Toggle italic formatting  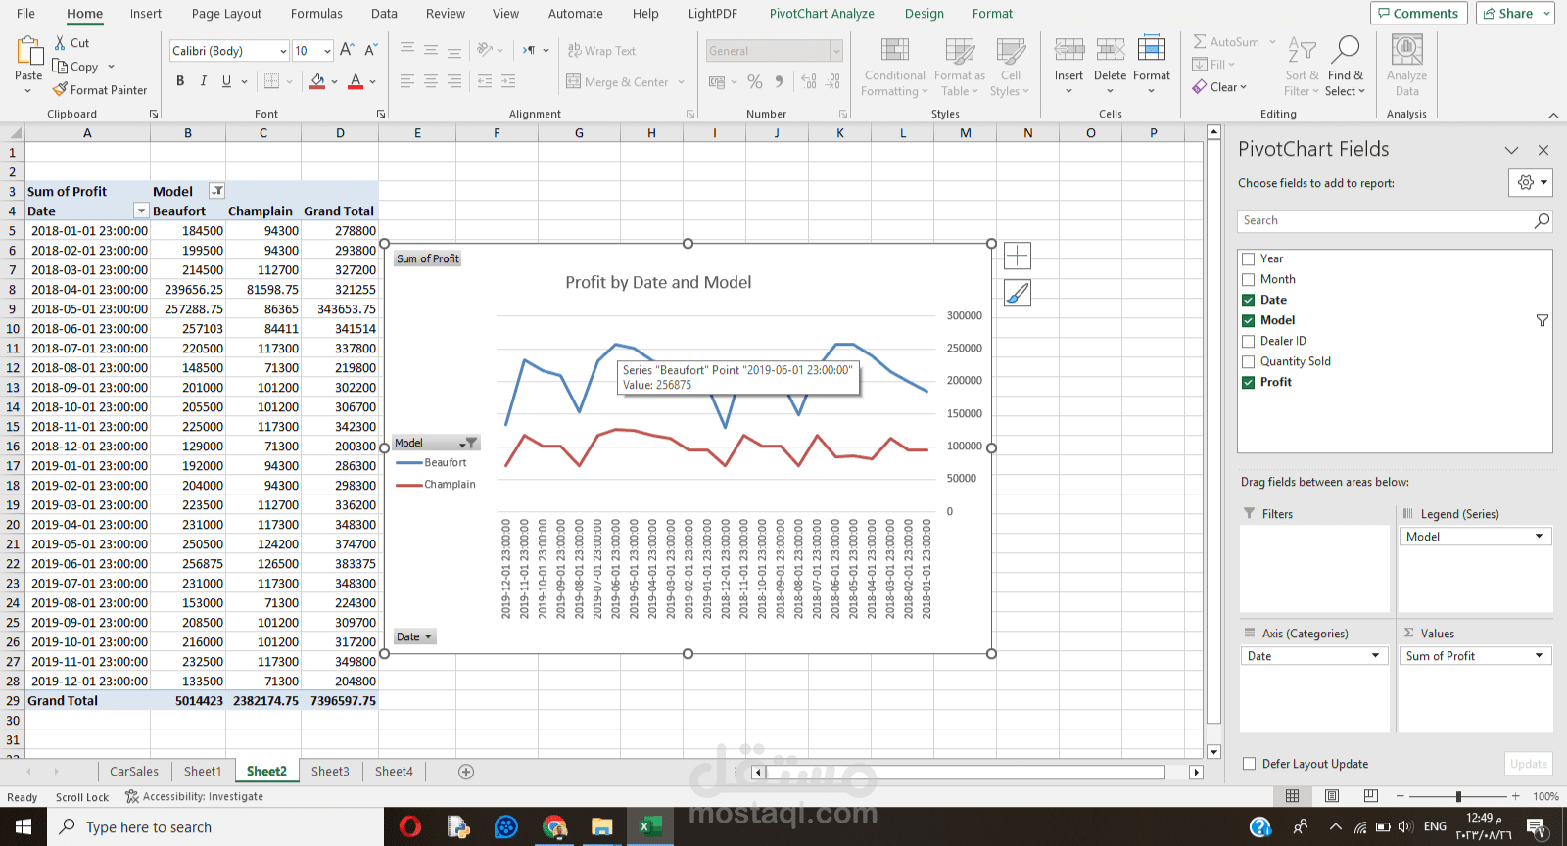pyautogui.click(x=204, y=81)
